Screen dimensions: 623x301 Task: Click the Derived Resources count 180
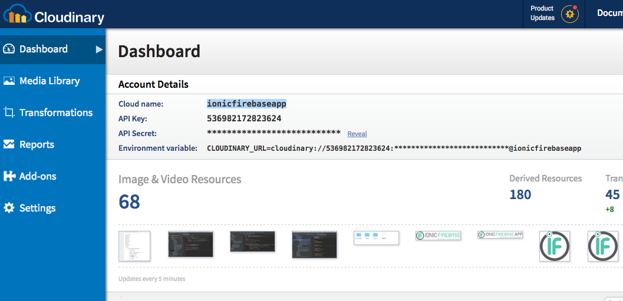[x=520, y=194]
